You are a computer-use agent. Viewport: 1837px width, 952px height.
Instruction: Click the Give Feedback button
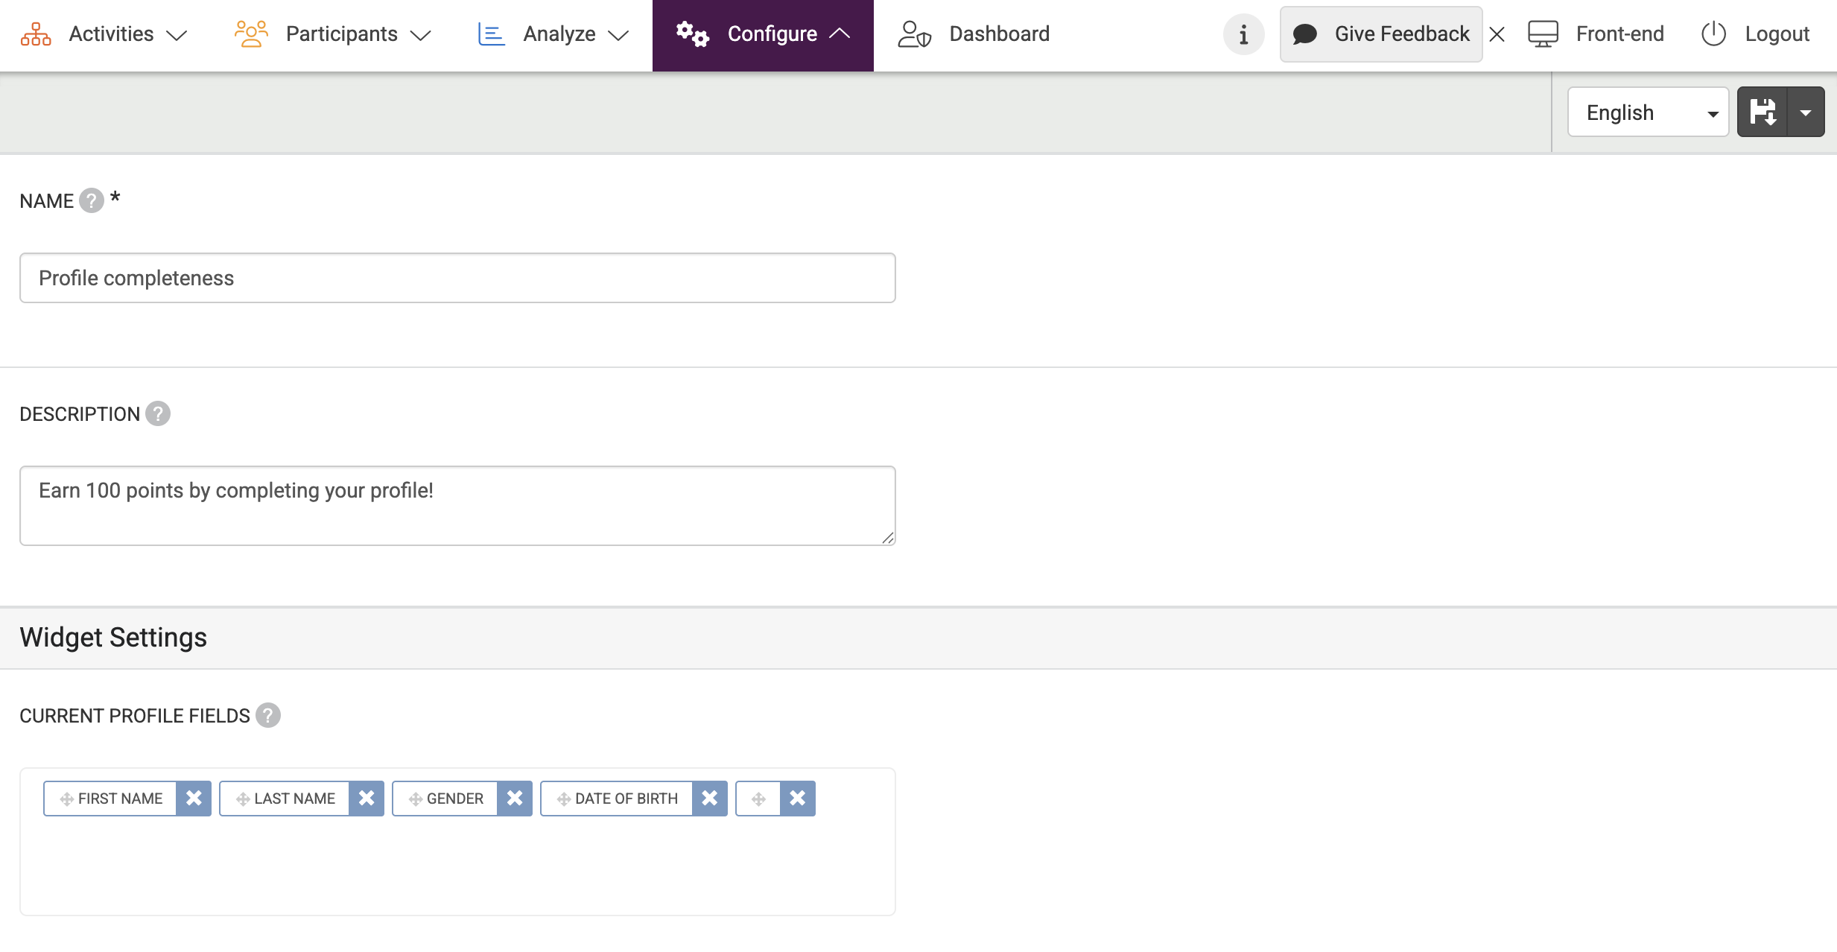[x=1381, y=34]
